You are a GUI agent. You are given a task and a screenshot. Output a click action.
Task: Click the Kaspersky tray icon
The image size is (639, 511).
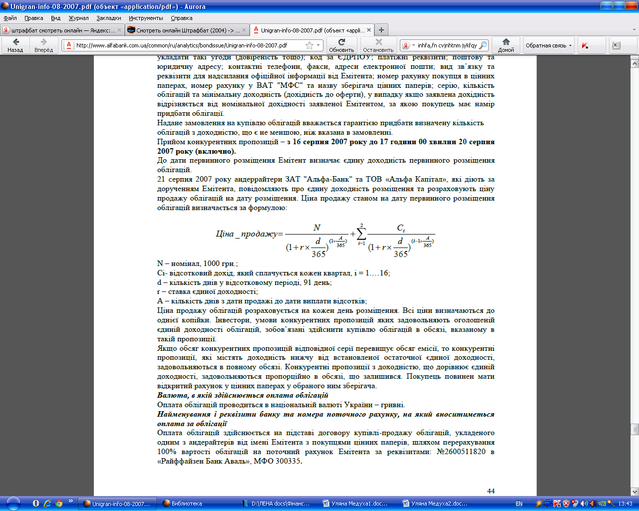tap(557, 504)
